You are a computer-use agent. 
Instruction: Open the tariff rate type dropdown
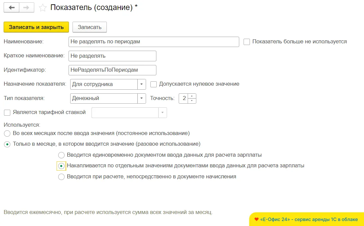pos(163,113)
